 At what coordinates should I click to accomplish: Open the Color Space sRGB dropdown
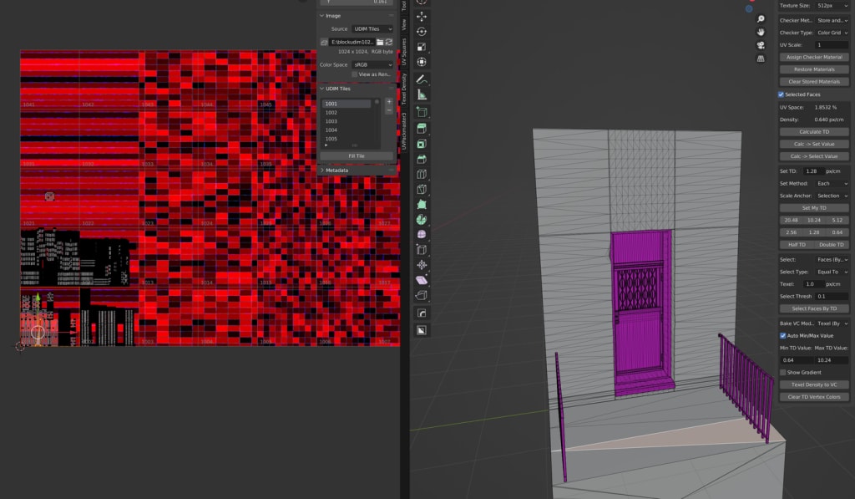point(372,64)
